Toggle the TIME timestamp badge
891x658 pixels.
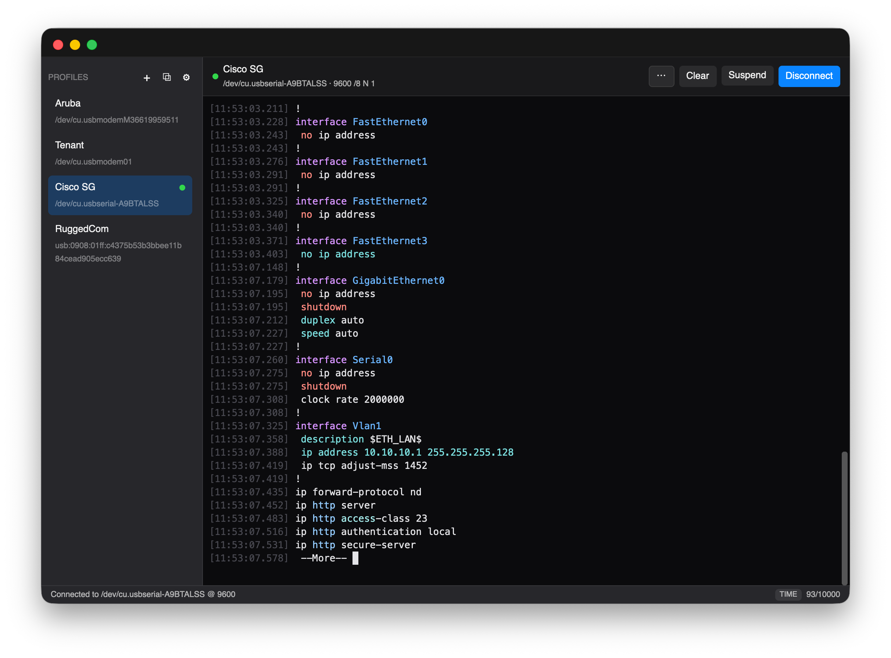coord(788,594)
